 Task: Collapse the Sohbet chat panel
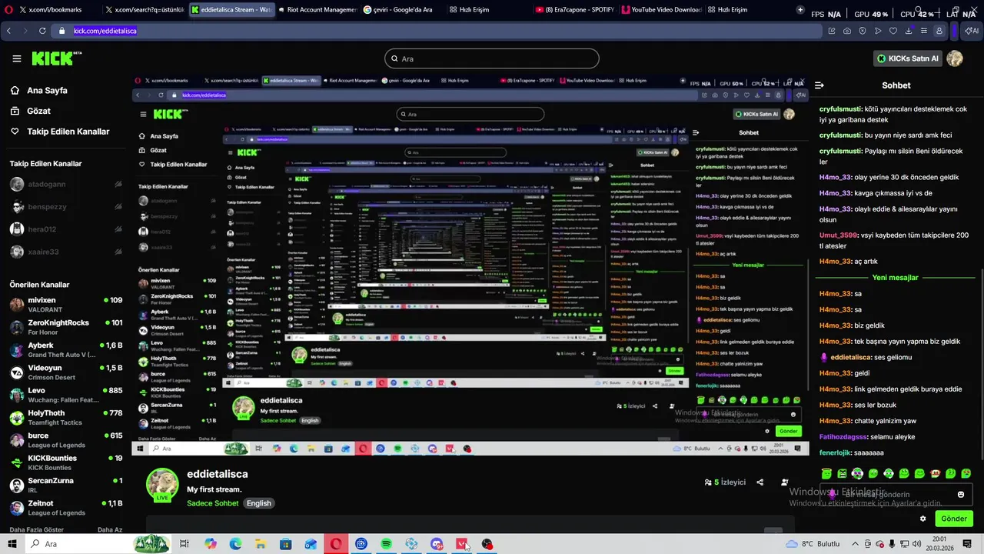(819, 85)
